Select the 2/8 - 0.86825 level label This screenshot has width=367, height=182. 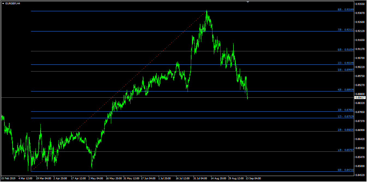click(x=346, y=130)
